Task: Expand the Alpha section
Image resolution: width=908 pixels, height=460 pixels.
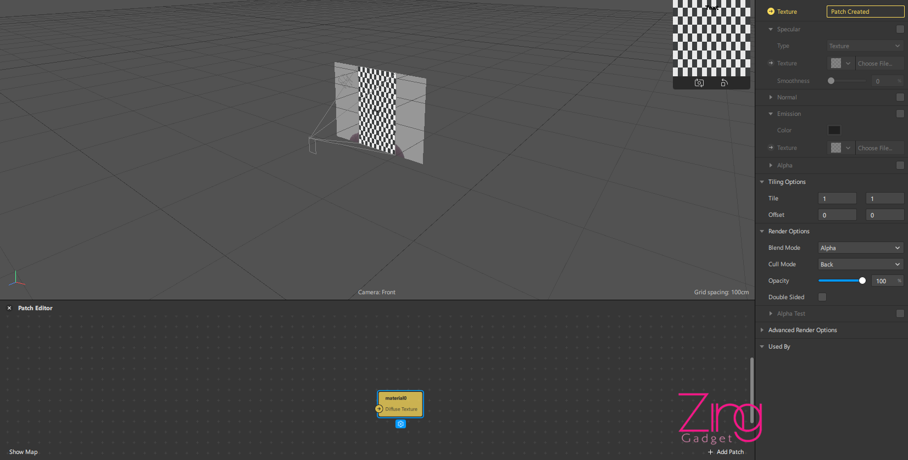Action: click(771, 165)
